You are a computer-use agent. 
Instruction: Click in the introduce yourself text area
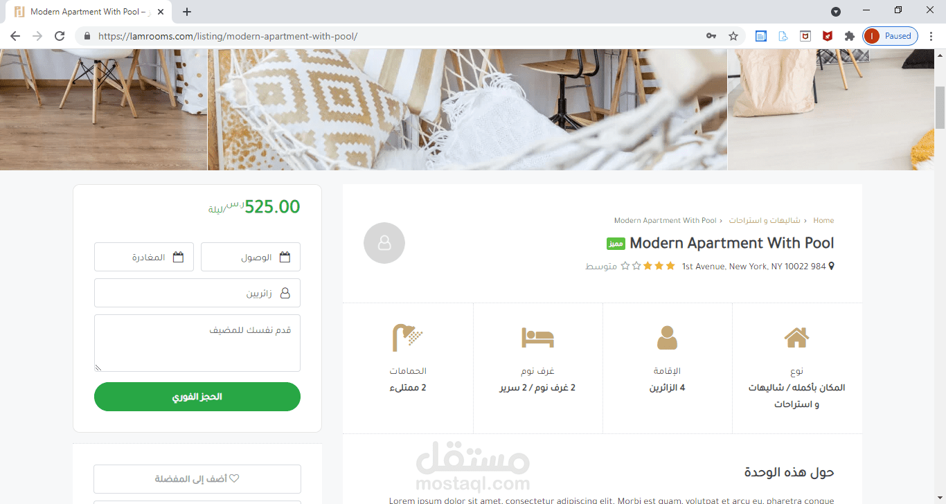[197, 343]
